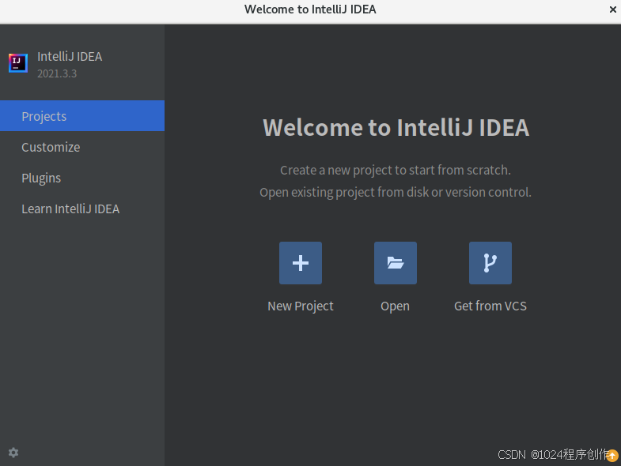
Task: Click the version number 2021.3.3
Action: pyautogui.click(x=57, y=73)
